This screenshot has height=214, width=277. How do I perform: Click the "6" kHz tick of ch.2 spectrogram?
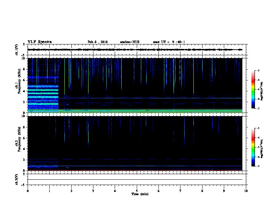tap(24, 138)
